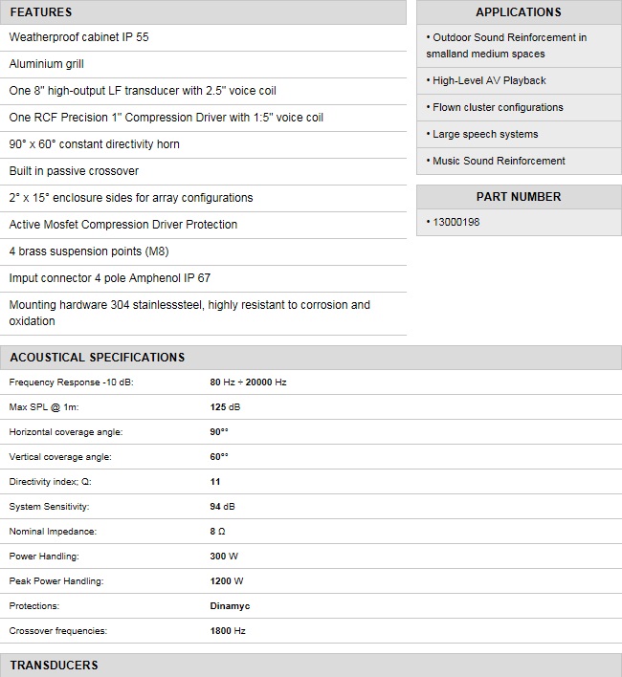Viewport: 622px width, 677px height.
Task: Click the ACOUSTICAL SPECIFICATIONS section header
Action: (97, 358)
